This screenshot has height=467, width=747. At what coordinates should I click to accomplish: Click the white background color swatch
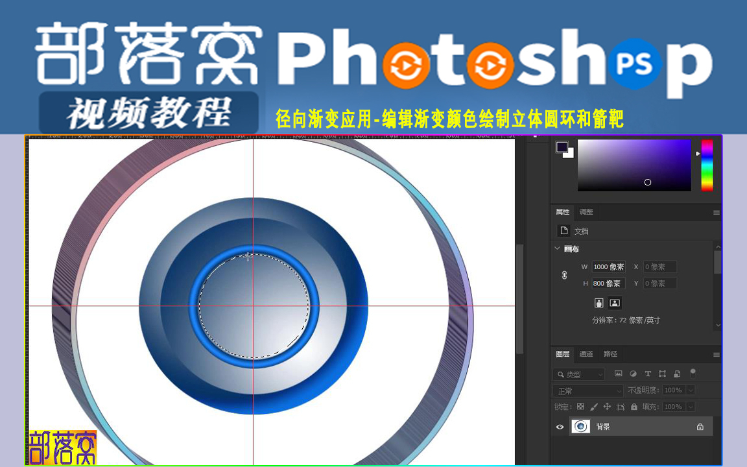(570, 154)
